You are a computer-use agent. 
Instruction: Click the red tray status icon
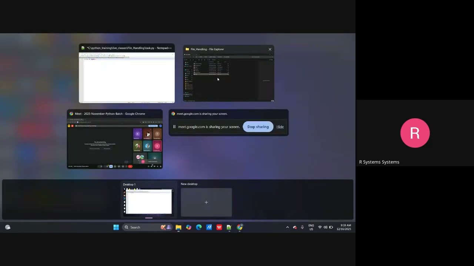point(295,227)
